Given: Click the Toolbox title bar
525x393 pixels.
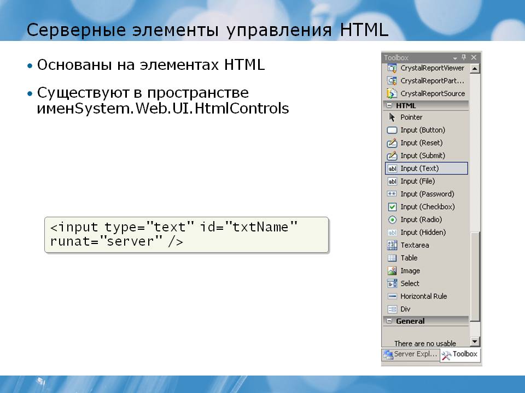Looking at the screenshot, I should point(431,57).
